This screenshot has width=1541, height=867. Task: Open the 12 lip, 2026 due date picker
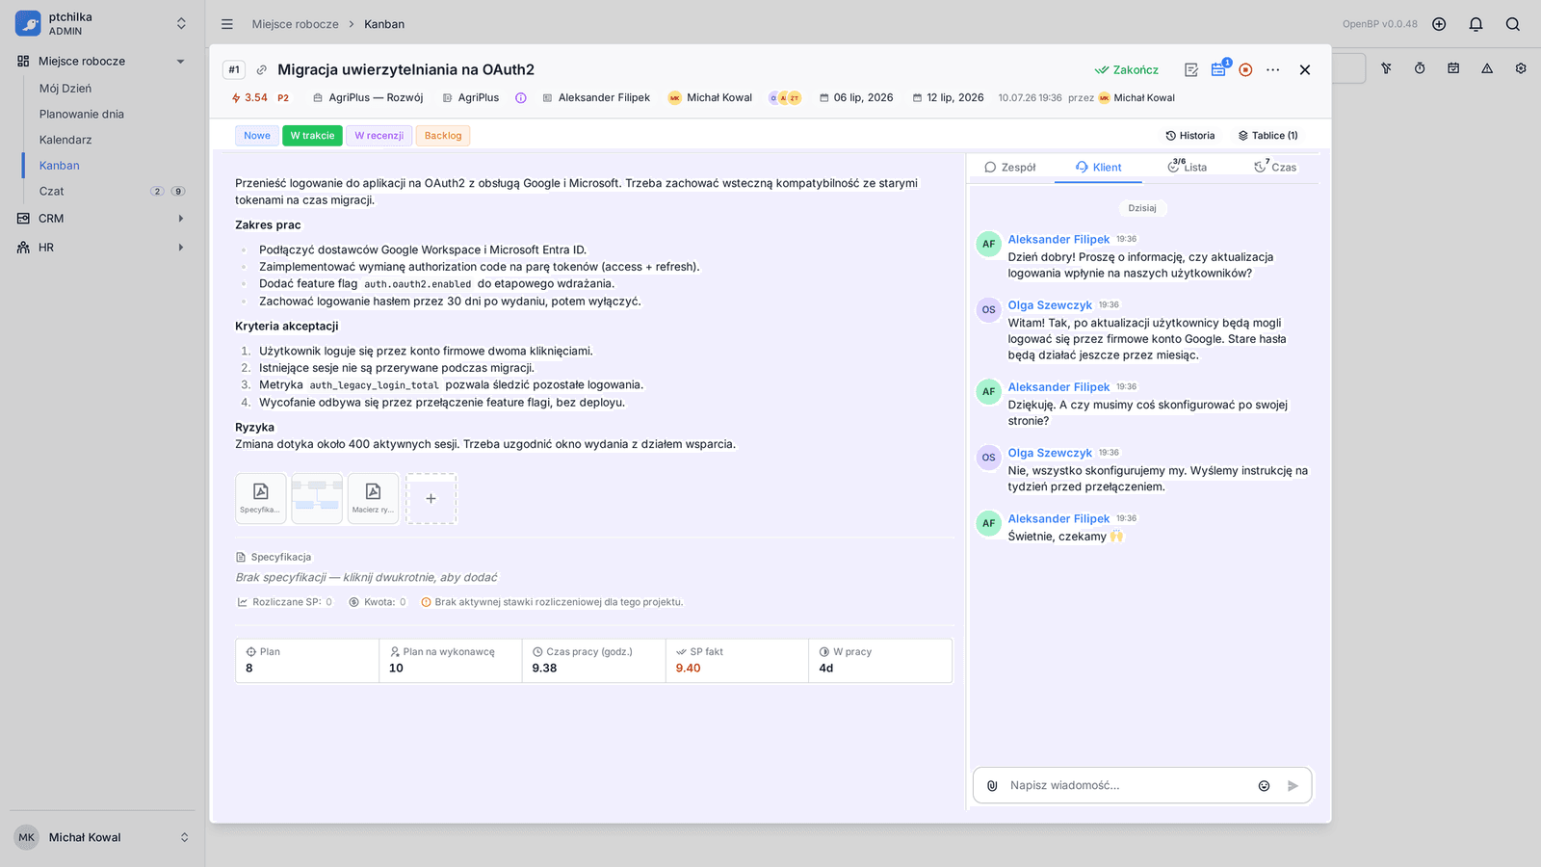949,98
